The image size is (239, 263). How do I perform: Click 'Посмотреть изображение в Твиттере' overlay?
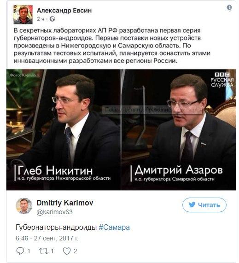point(152,110)
